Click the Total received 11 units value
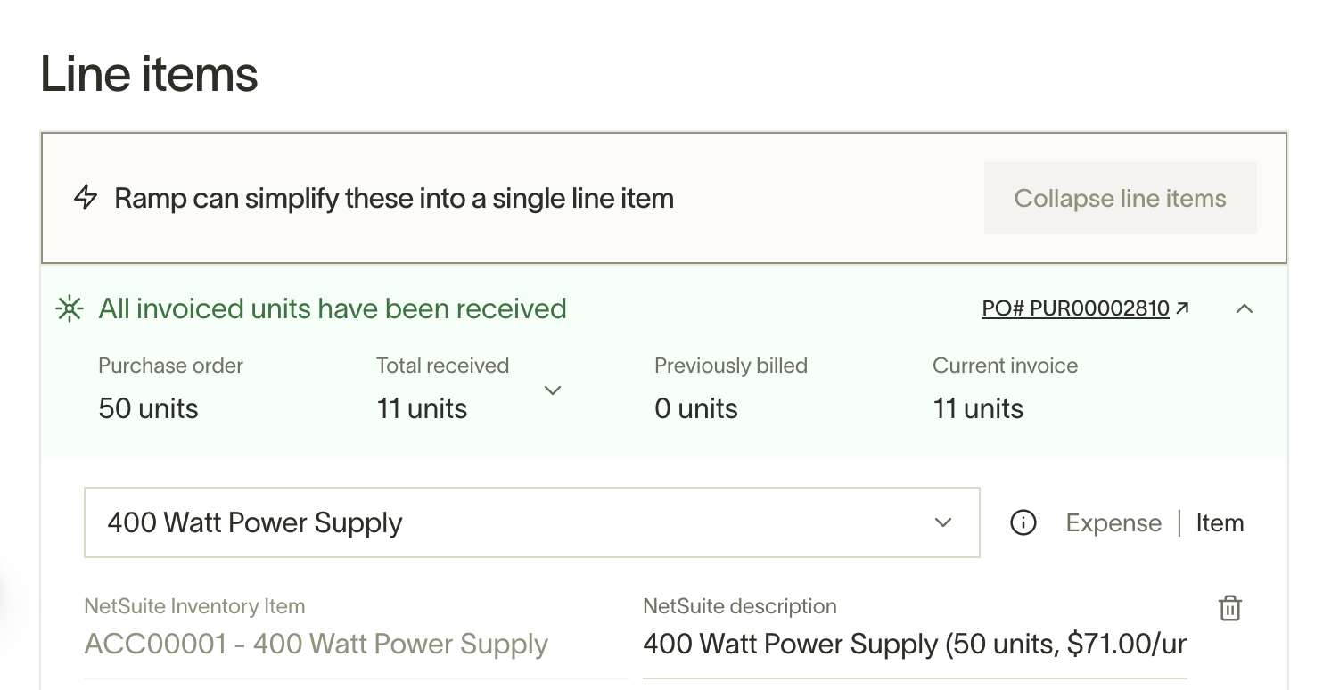Screen dimensions: 1323x690 pyautogui.click(x=422, y=409)
